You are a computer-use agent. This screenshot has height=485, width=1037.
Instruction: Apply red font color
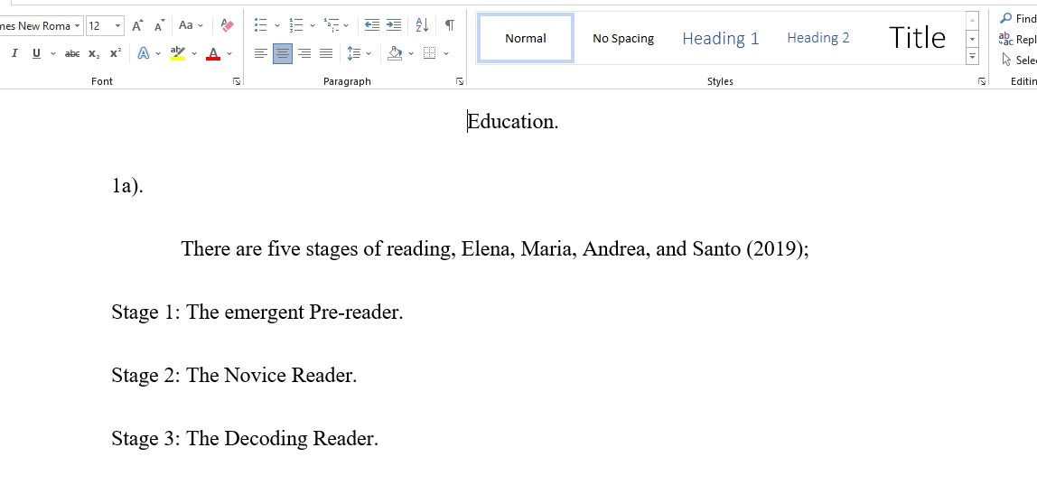point(213,53)
